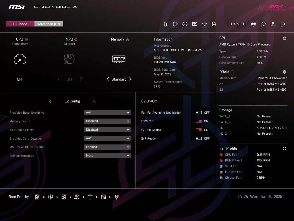Toggle Fan Fail Warning Notification switch
The image size is (294, 221).
[x=199, y=113]
